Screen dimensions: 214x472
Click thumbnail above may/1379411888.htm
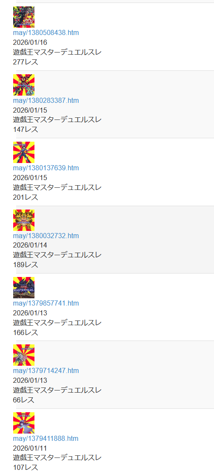(24, 422)
